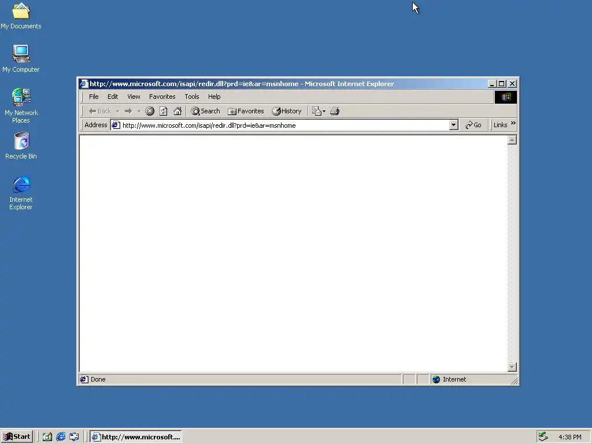This screenshot has height=444, width=592.
Task: Click the scroll down arrow
Action: click(x=512, y=367)
